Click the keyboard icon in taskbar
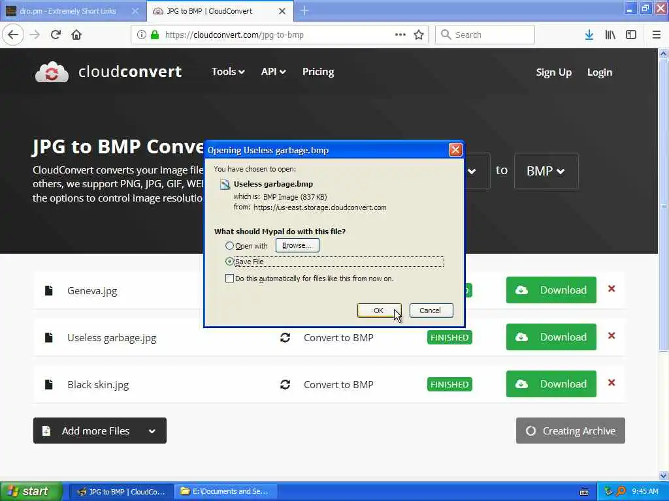The height and width of the screenshot is (501, 669). click(x=584, y=492)
